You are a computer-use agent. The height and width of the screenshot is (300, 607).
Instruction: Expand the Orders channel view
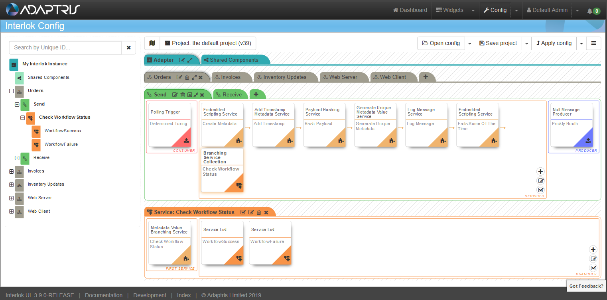click(x=194, y=77)
